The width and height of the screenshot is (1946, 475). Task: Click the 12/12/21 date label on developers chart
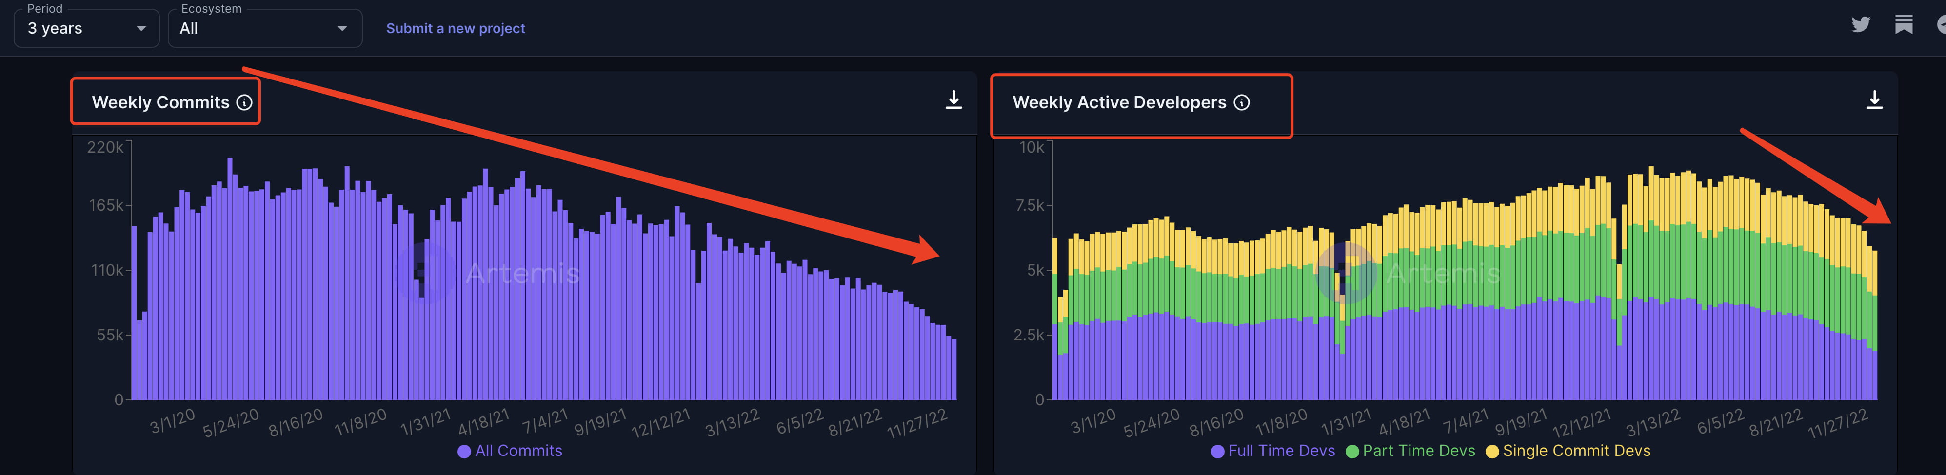click(x=1582, y=424)
